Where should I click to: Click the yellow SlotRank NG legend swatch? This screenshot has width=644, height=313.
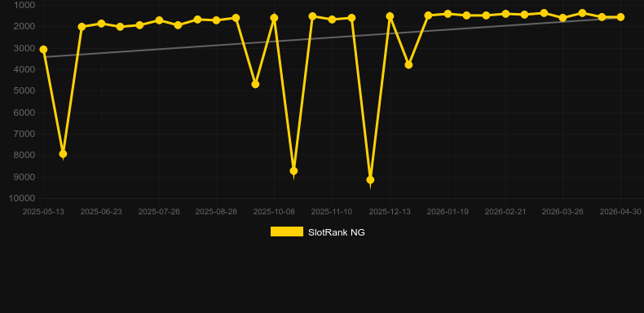(287, 231)
